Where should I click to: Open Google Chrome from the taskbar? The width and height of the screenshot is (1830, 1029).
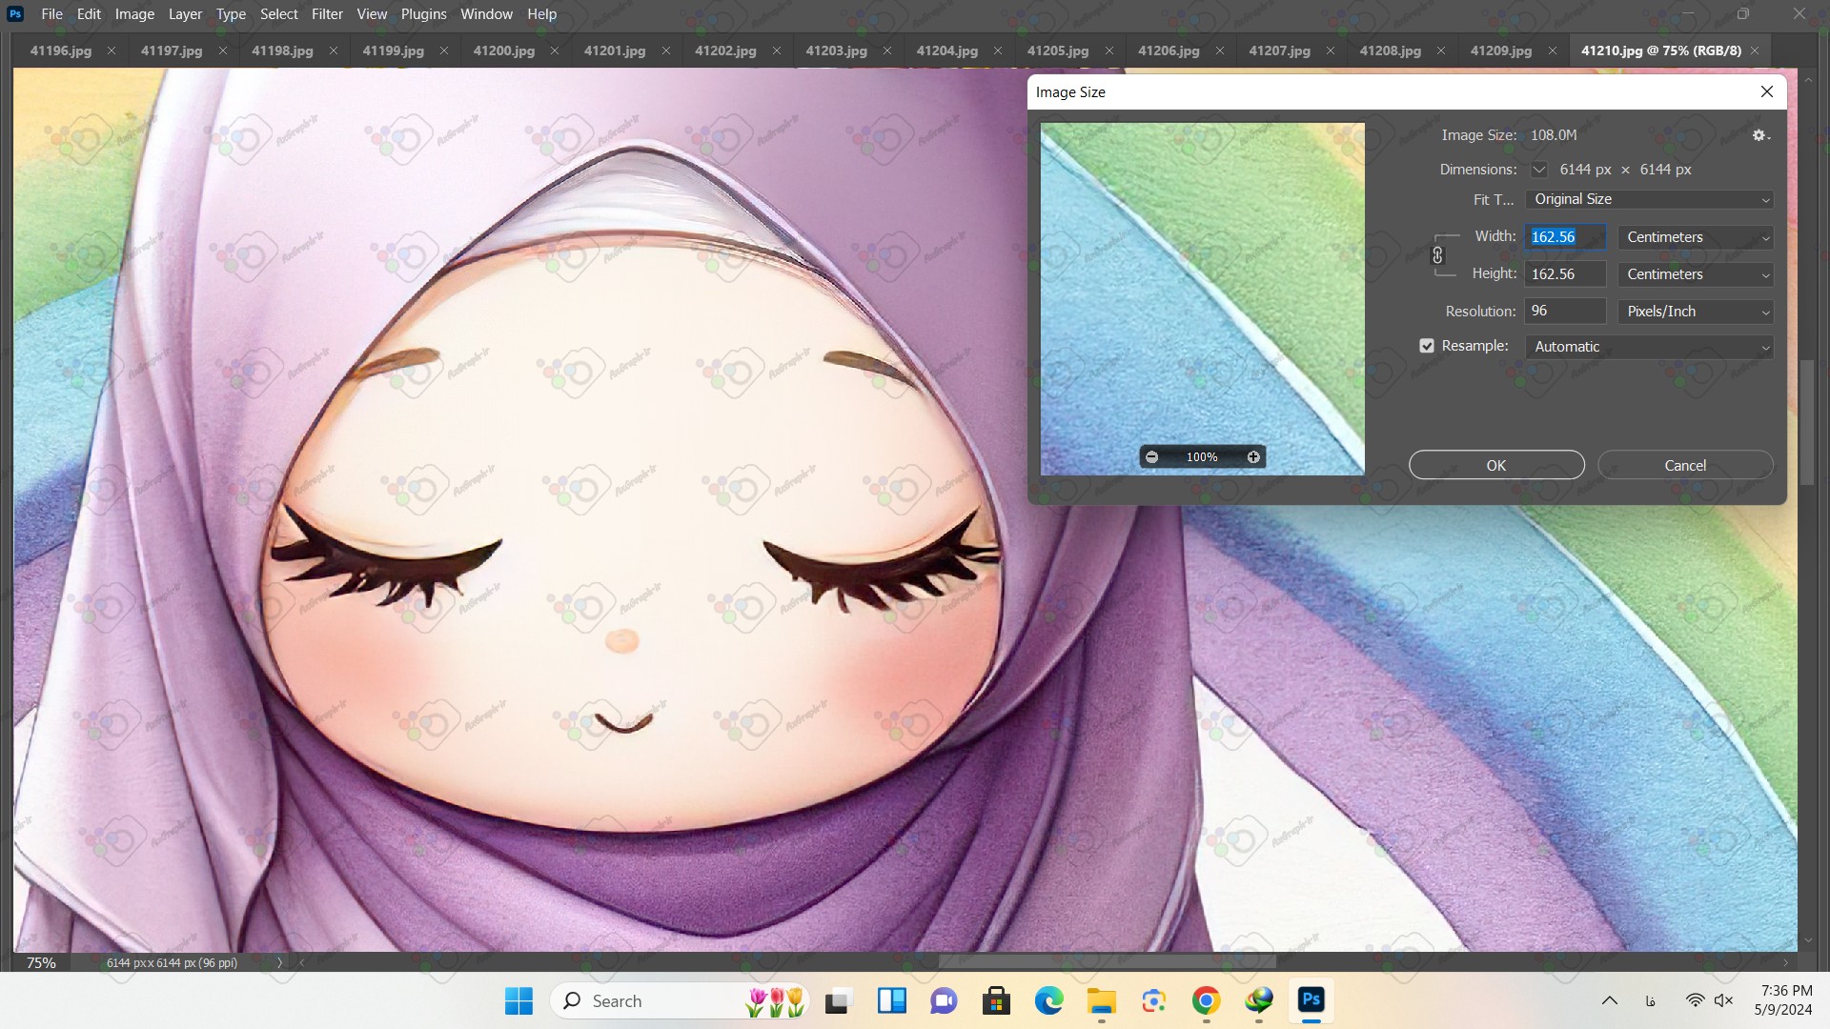coord(1206,1000)
